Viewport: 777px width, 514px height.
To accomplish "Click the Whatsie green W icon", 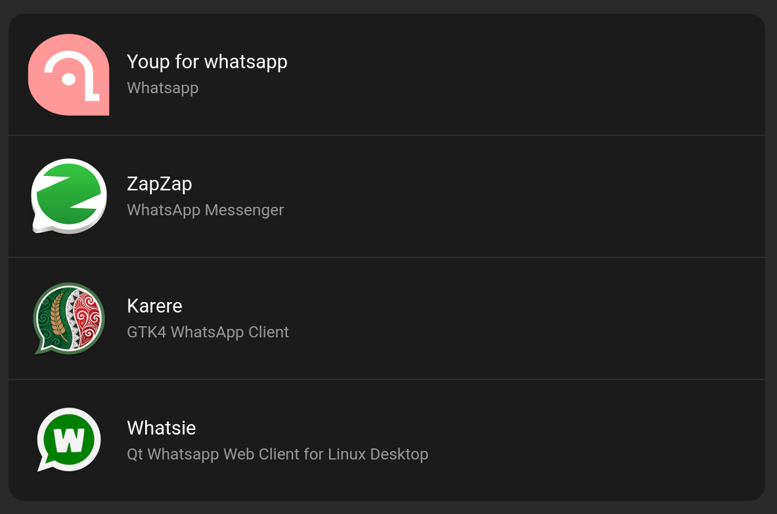I will (x=69, y=440).
